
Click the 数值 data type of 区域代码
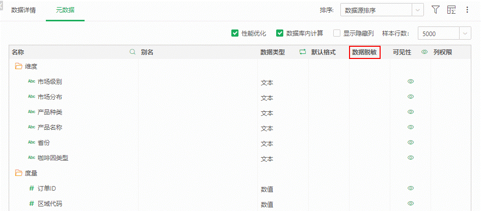click(267, 204)
